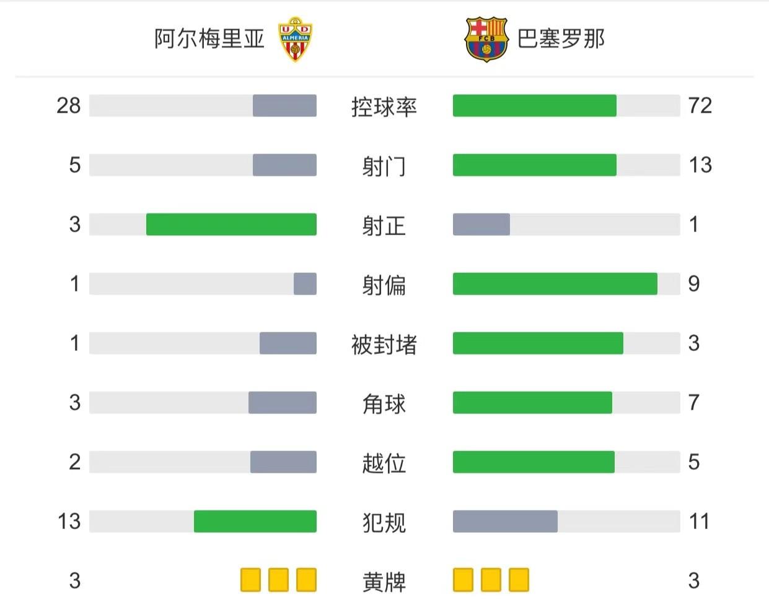Click the FC Barcelona club crest
Screen dimensions: 769x607
[x=486, y=39]
